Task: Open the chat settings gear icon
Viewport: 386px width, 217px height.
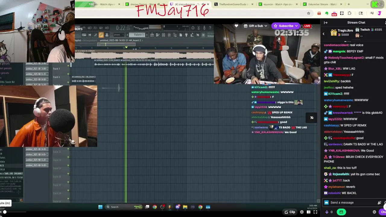Action: tap(374, 212)
